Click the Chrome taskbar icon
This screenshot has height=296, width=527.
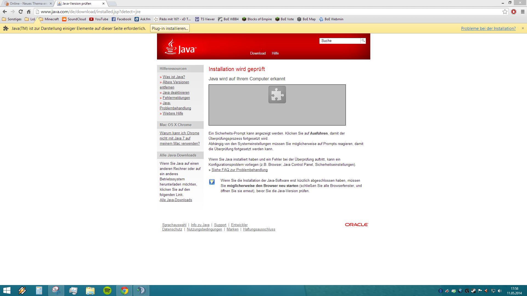tap(124, 291)
